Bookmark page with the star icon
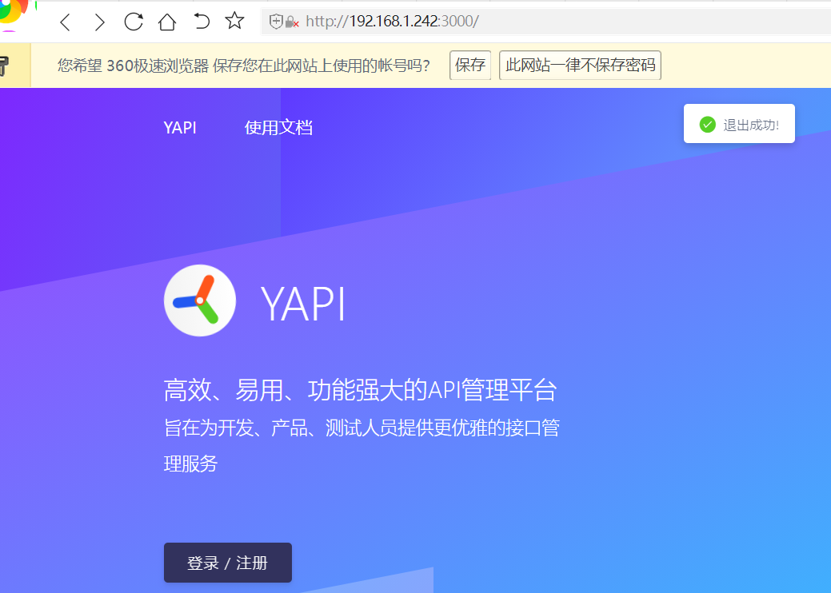This screenshot has height=593, width=831. point(234,21)
